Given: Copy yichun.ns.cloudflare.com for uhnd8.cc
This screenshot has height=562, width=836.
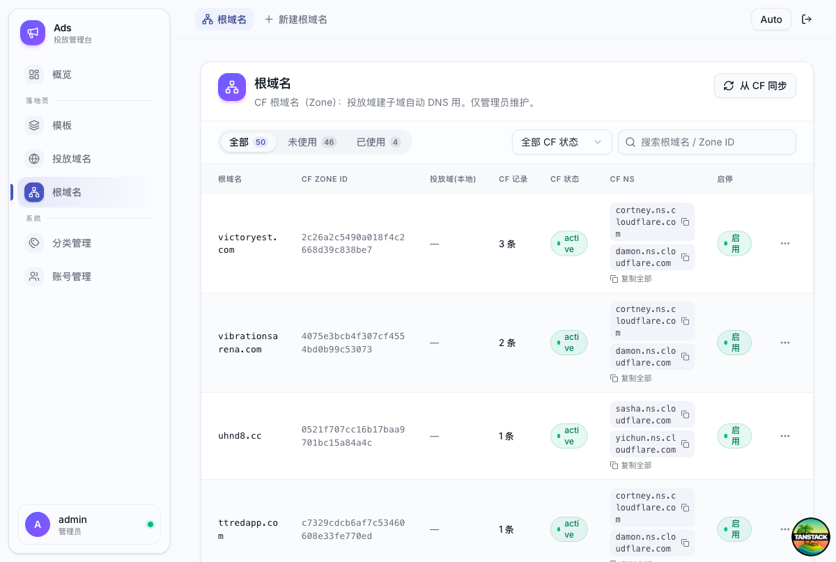Looking at the screenshot, I should coord(685,444).
